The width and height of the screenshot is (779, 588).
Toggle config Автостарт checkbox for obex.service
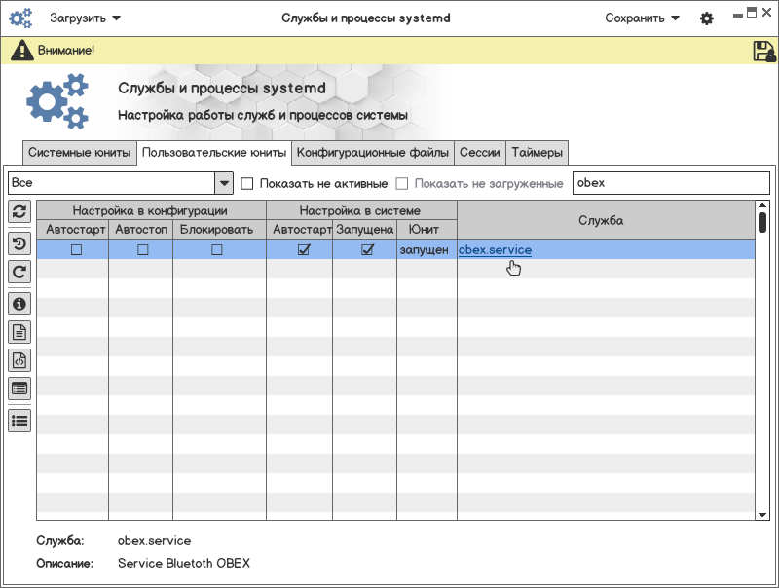76,250
